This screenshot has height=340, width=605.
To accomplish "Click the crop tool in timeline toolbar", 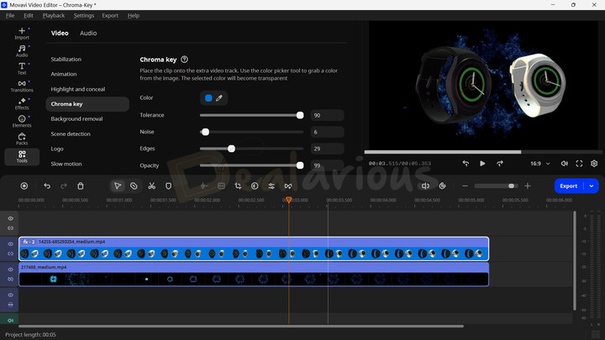I will (238, 186).
